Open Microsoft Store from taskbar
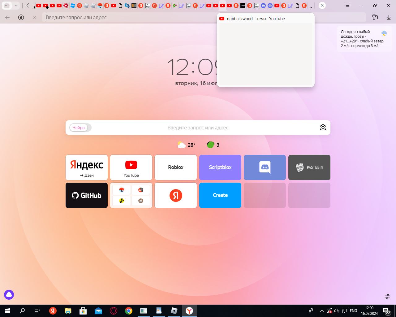This screenshot has height=317, width=396. (x=83, y=311)
